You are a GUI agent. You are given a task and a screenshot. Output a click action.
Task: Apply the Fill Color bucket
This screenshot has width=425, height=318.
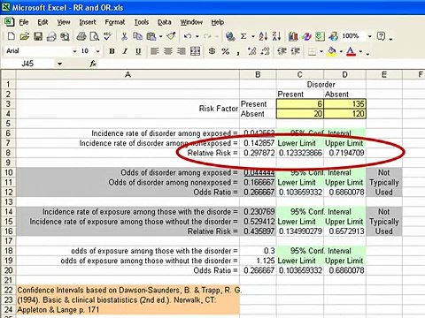point(332,51)
